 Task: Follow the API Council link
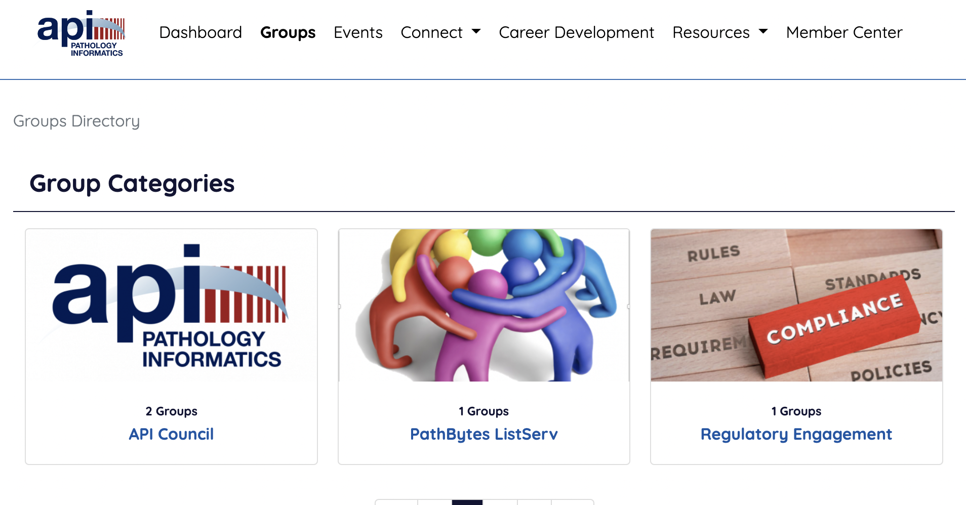point(171,434)
